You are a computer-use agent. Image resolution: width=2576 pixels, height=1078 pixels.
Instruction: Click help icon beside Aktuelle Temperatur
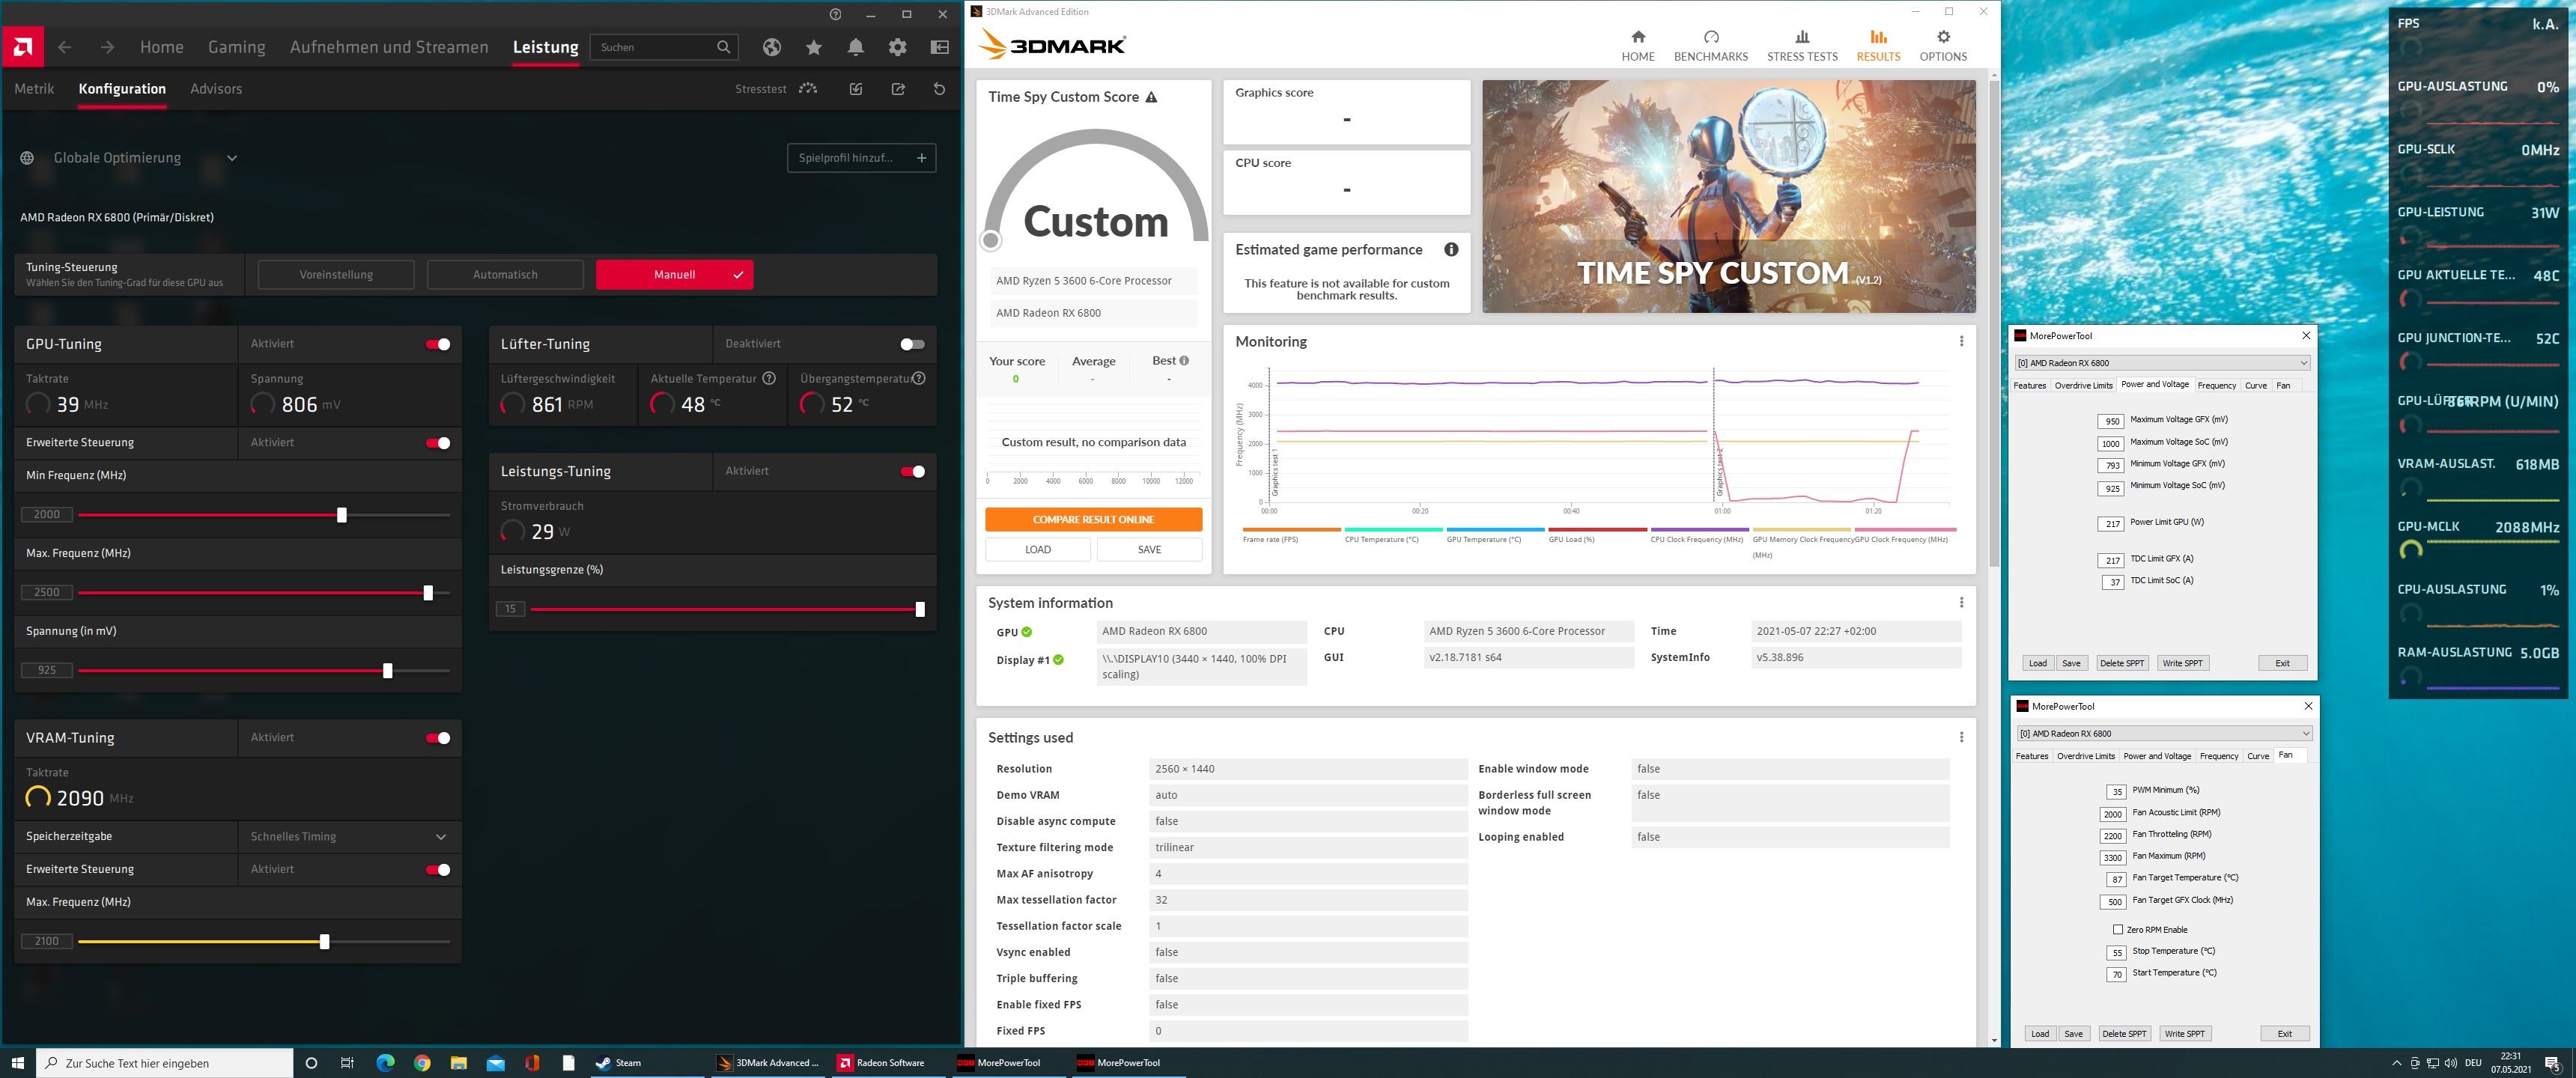[x=769, y=378]
